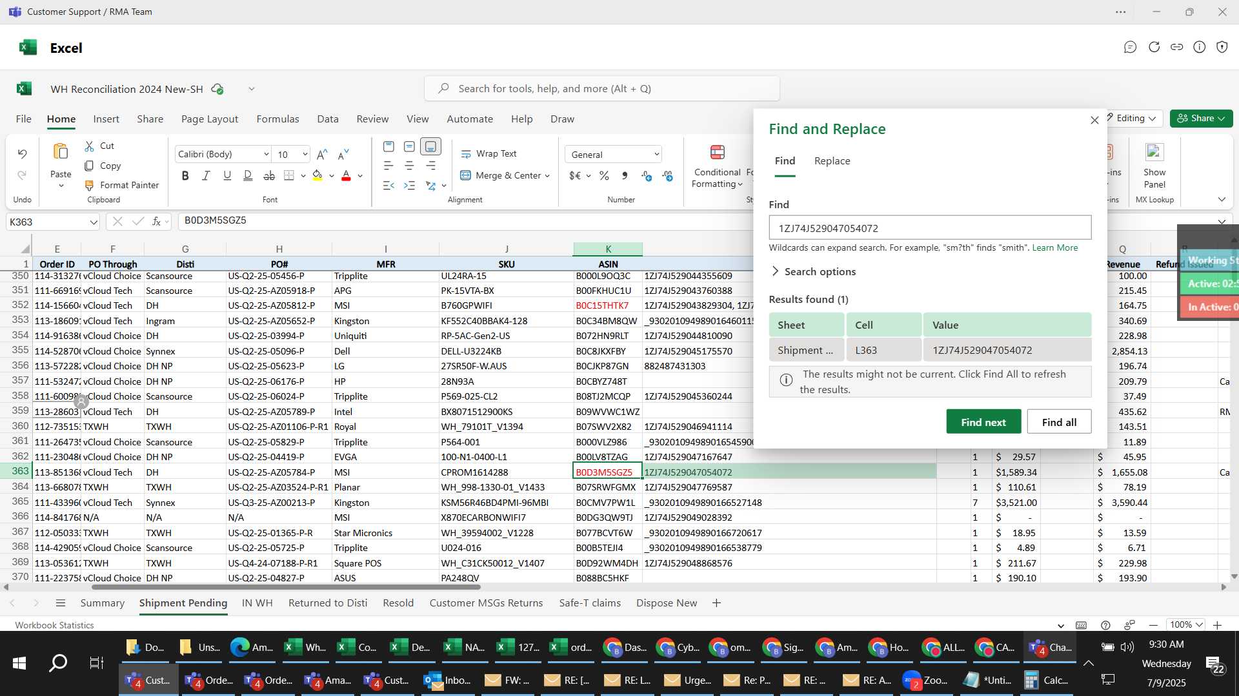Toggle italic formatting
The height and width of the screenshot is (696, 1239).
206,176
